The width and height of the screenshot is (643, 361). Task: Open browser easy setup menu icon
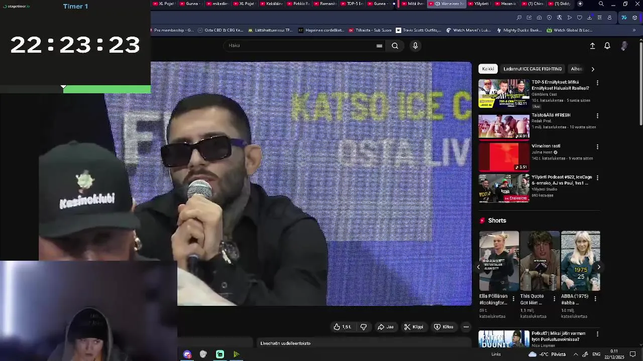coord(599,18)
